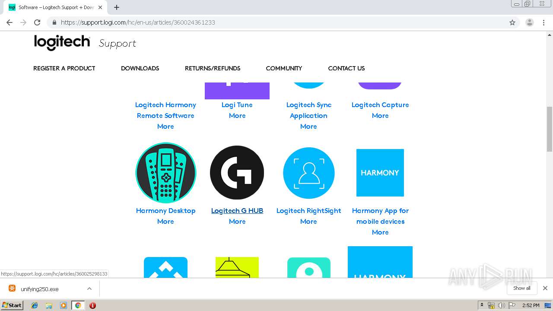The height and width of the screenshot is (311, 553).
Task: Click More under Logitech G HUB
Action: coord(237,221)
